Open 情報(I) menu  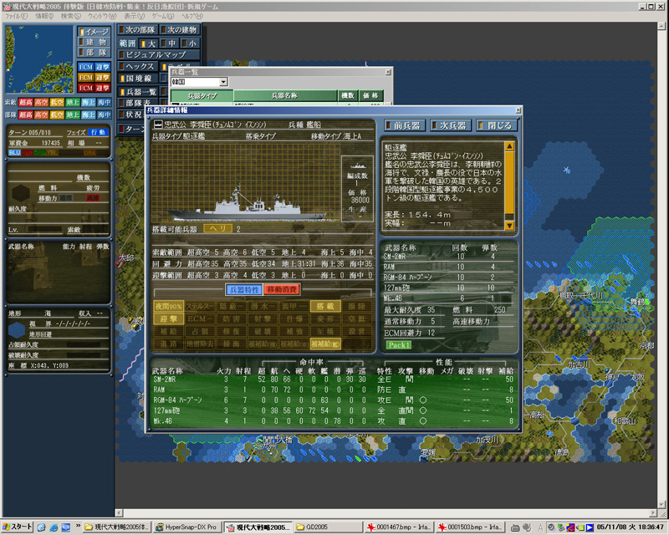click(44, 16)
